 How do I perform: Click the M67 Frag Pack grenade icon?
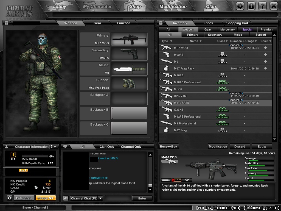coord(166,68)
